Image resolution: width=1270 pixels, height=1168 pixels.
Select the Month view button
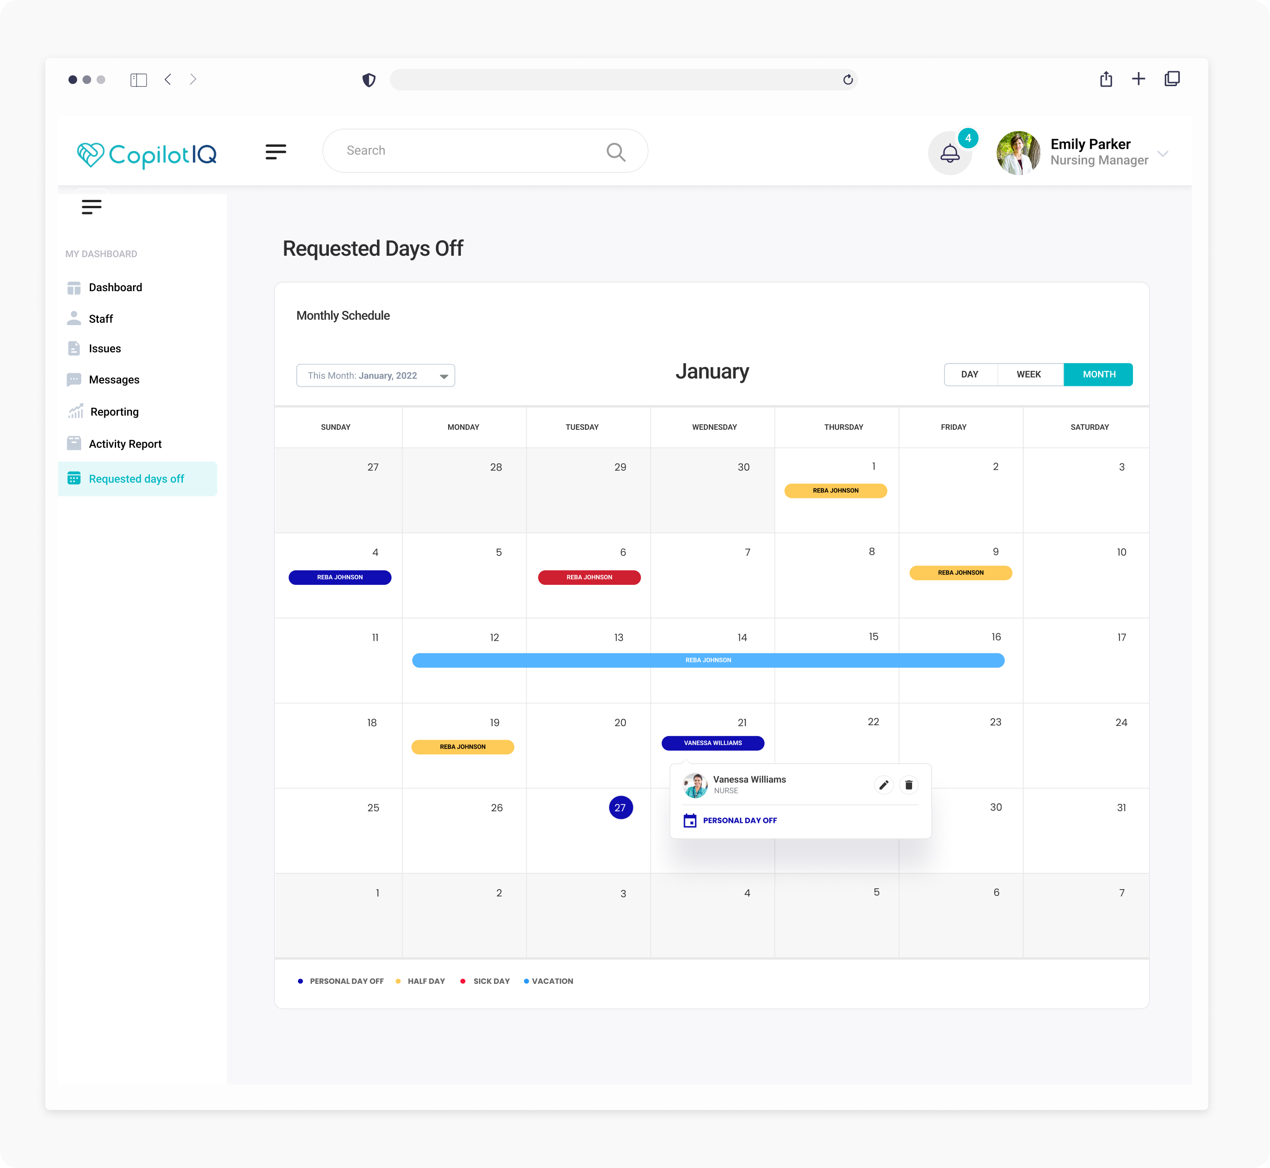point(1098,374)
